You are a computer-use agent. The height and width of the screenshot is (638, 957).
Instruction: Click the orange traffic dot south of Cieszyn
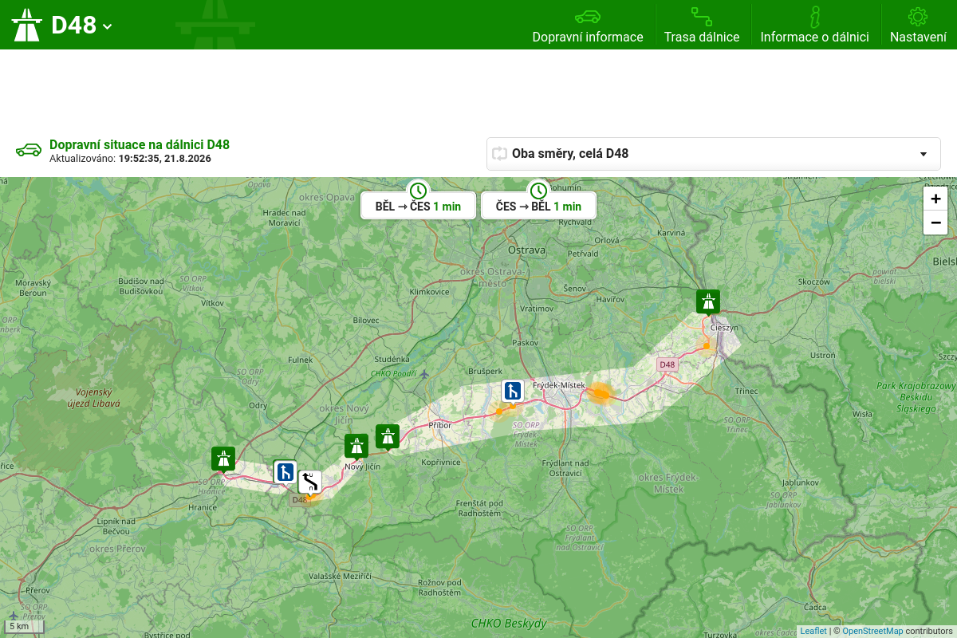coord(706,345)
